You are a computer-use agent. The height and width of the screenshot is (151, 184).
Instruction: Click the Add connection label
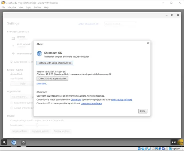click(25, 54)
